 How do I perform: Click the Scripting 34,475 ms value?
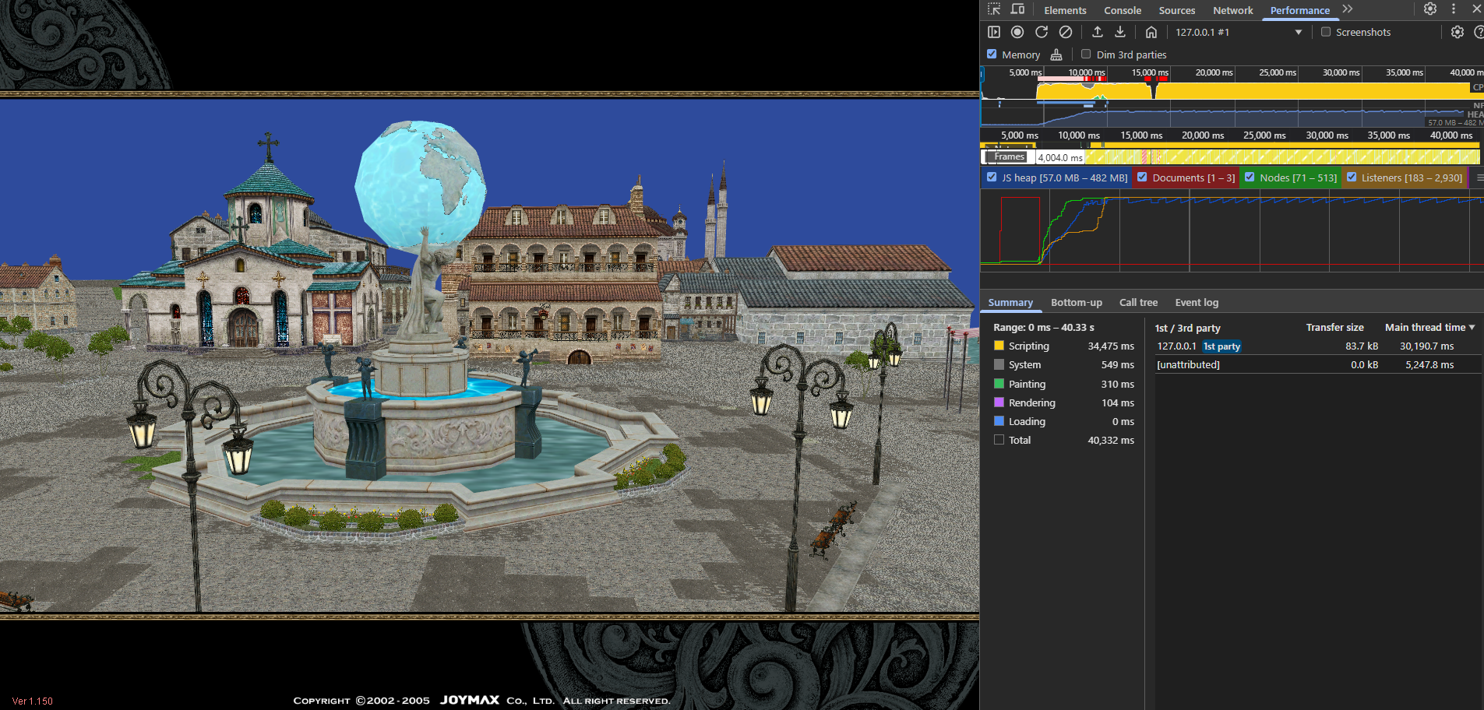[1111, 346]
